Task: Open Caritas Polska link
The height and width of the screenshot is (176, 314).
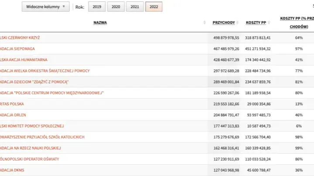Action: pyautogui.click(x=12, y=104)
